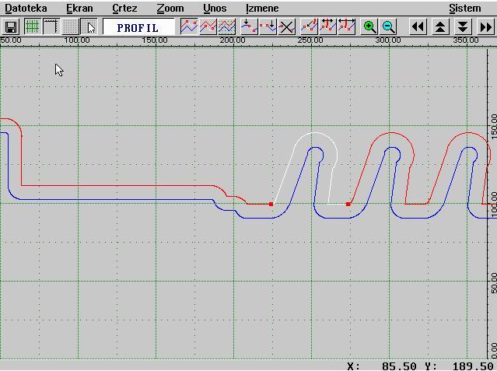Click the double right arrow pan button
497x371 pixels.
(485, 27)
